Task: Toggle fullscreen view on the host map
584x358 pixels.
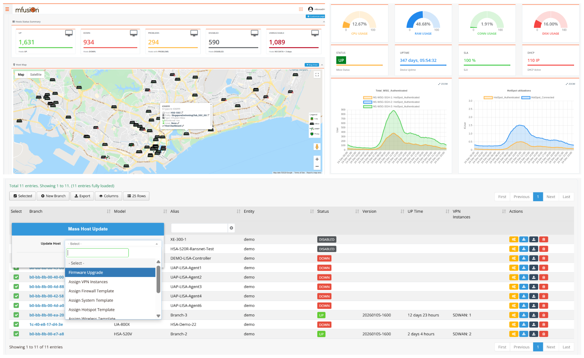Action: [317, 75]
